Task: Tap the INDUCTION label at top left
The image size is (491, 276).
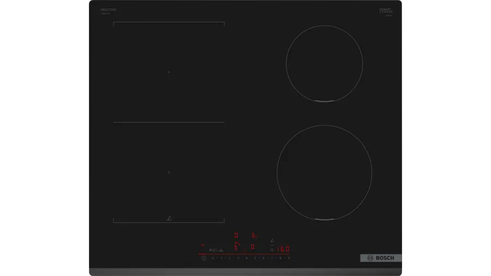Action: coord(109,10)
